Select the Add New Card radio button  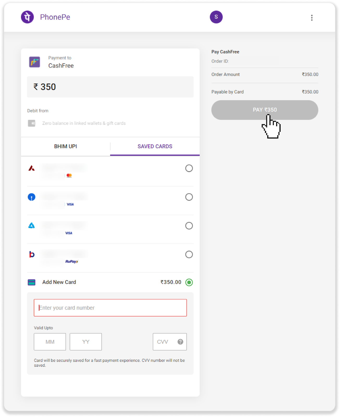pos(189,282)
